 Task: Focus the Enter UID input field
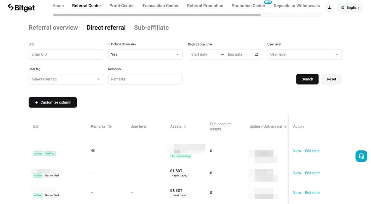click(66, 54)
